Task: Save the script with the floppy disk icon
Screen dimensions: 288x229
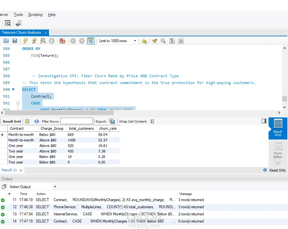Action: point(15,41)
